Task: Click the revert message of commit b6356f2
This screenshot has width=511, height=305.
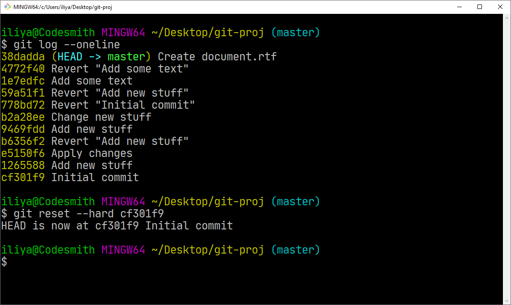Action: (x=120, y=141)
